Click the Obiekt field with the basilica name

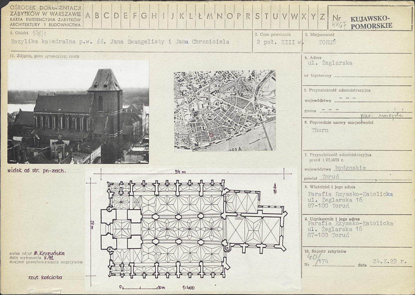coord(120,42)
